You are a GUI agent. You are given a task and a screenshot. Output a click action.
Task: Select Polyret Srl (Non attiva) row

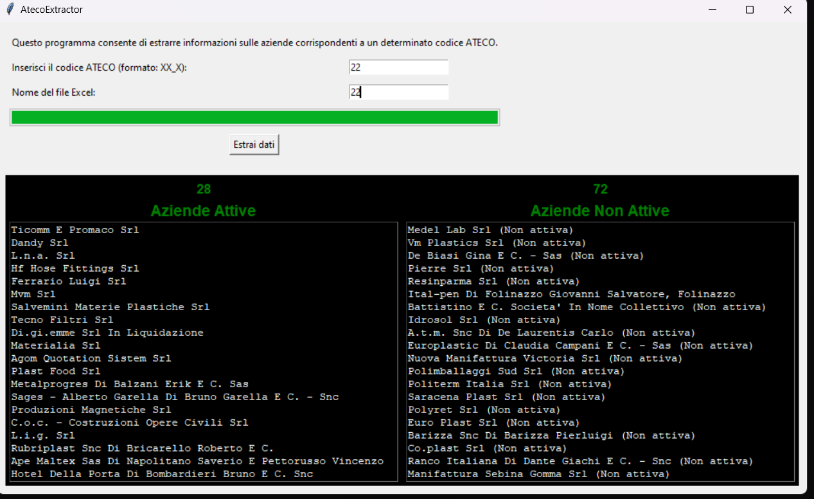[x=600, y=410]
